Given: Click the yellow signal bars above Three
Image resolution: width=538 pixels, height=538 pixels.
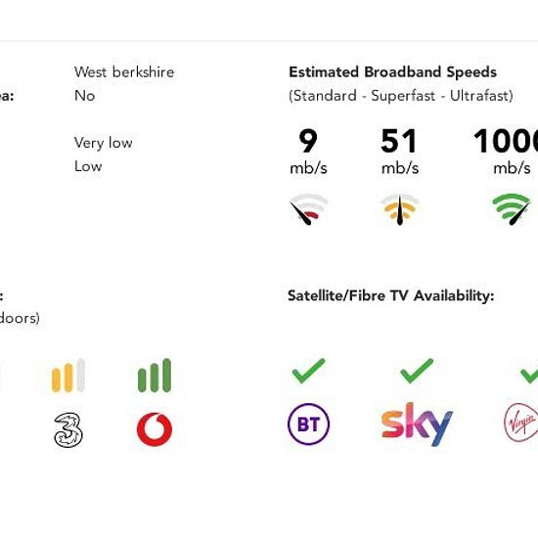Looking at the screenshot, I should (68, 376).
